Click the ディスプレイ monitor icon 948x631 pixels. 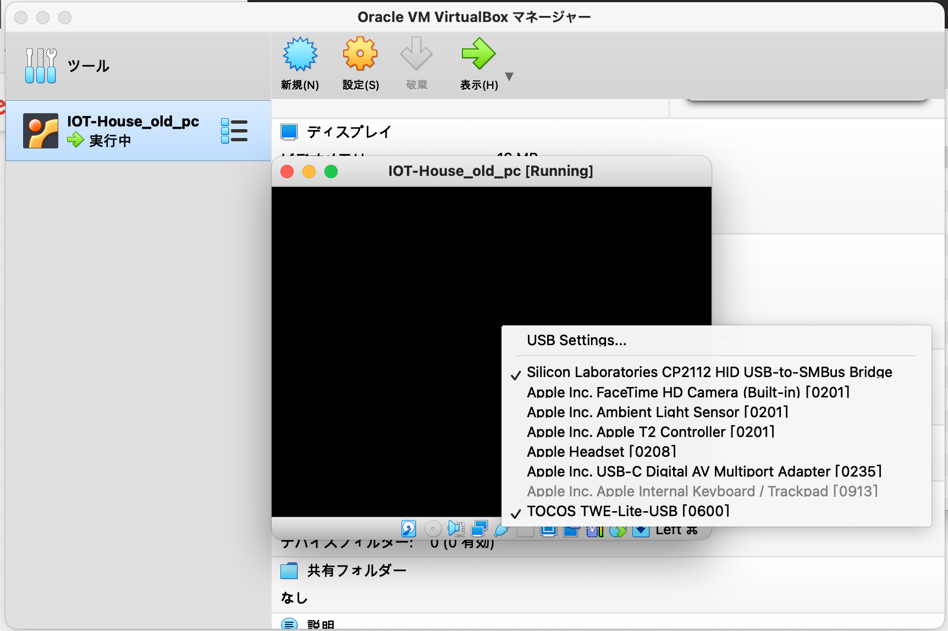click(289, 132)
